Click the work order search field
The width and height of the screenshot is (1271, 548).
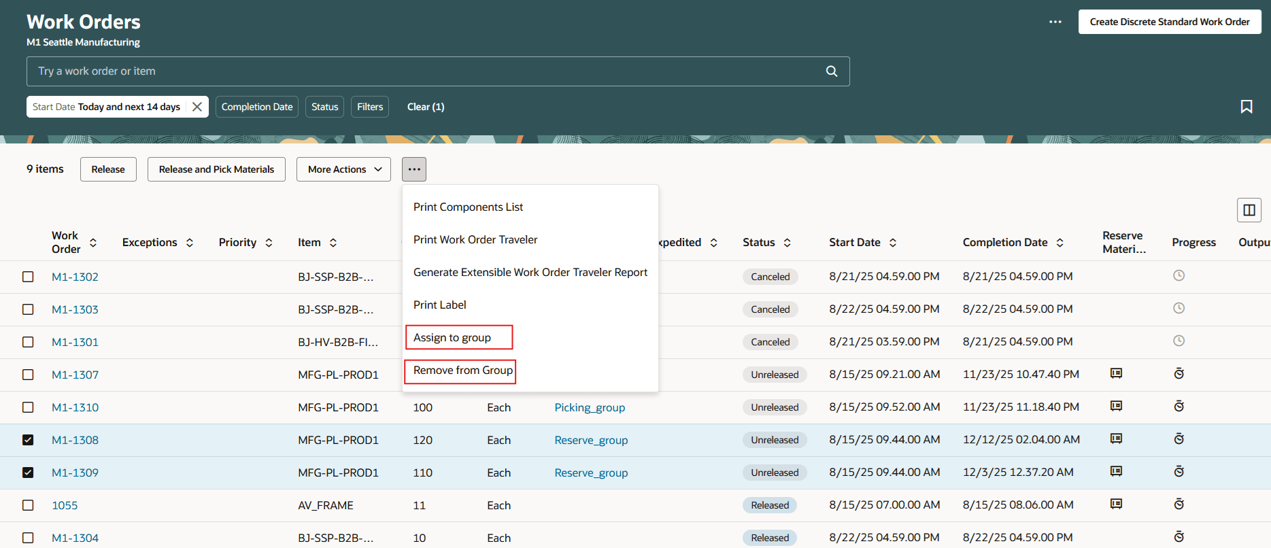point(422,71)
